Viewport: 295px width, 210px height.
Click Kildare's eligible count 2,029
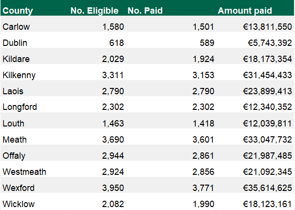(x=113, y=59)
